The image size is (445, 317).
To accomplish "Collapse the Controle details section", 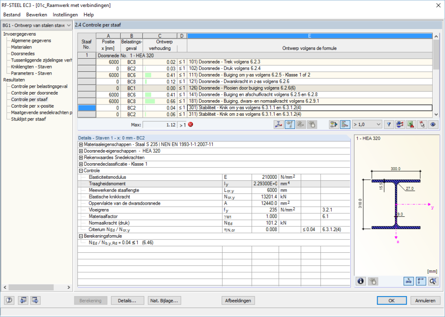I will point(81,170).
